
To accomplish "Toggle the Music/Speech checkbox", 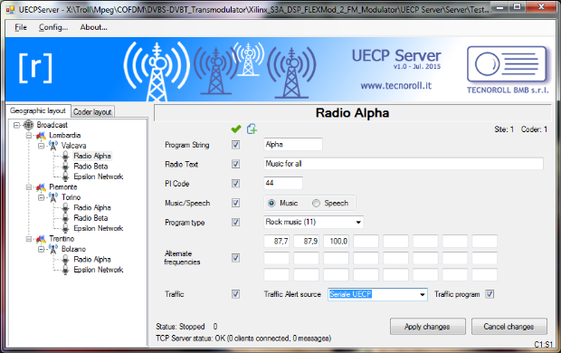I will [x=235, y=203].
